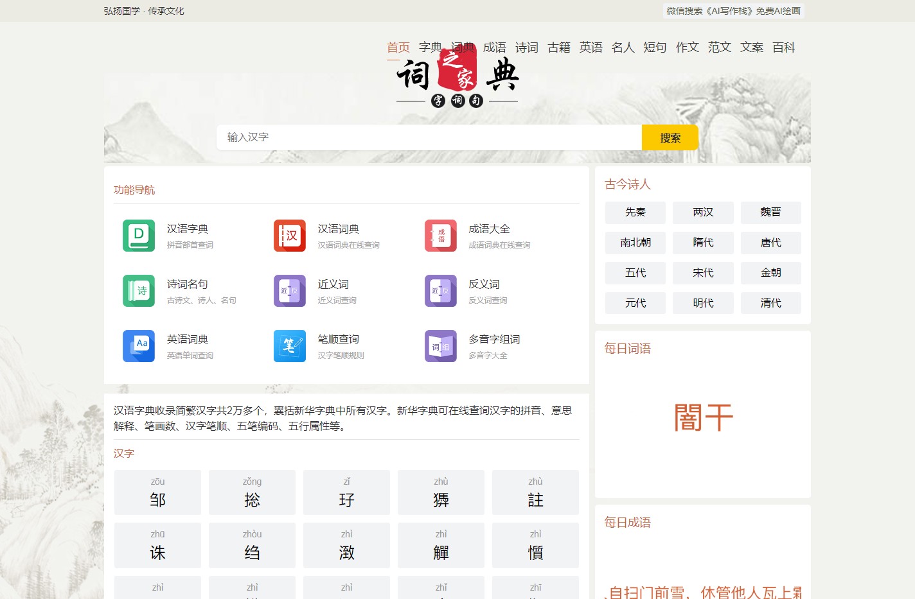Viewport: 915px width, 599px height.
Task: Open the character 玗 (zǐ) tile
Action: (346, 492)
